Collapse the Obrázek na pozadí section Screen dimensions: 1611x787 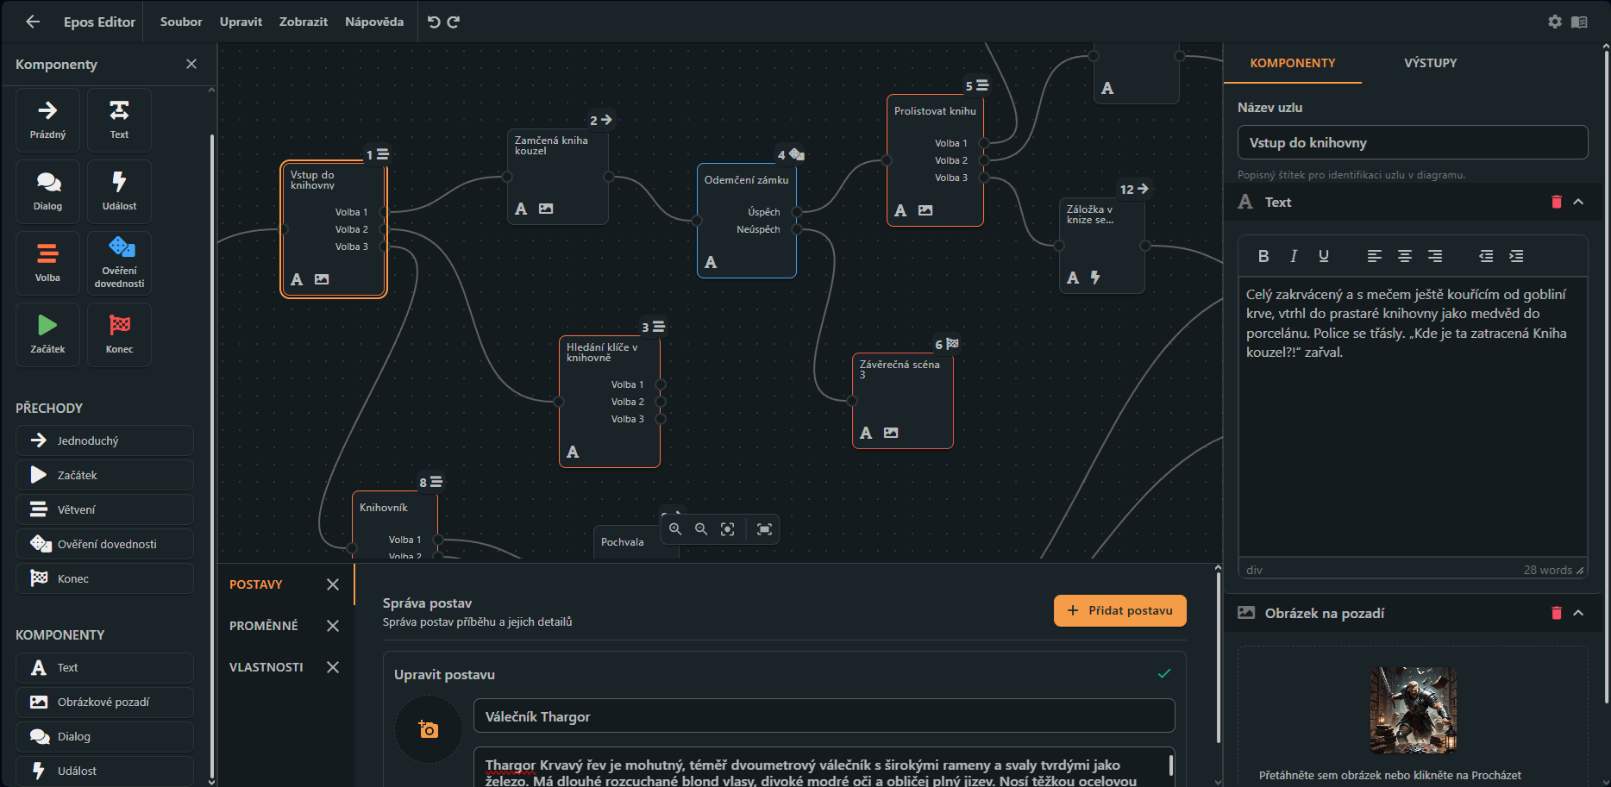[x=1578, y=613]
